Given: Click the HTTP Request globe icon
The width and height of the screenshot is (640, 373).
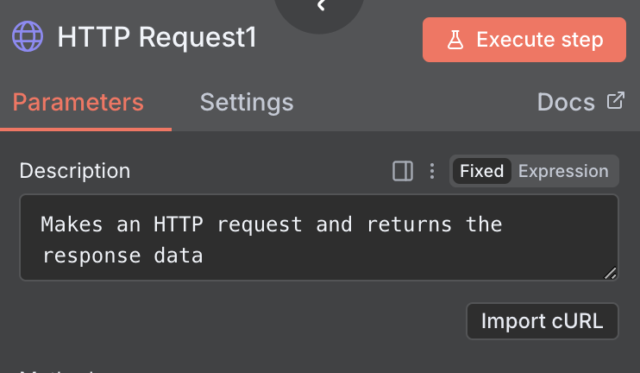Looking at the screenshot, I should (27, 38).
